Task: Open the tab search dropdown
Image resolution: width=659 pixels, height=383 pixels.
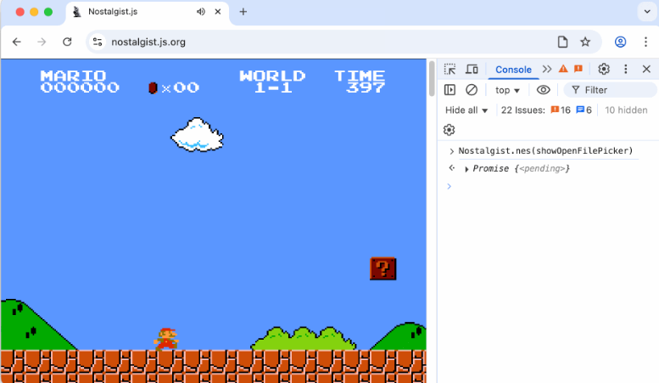Action: [x=647, y=11]
